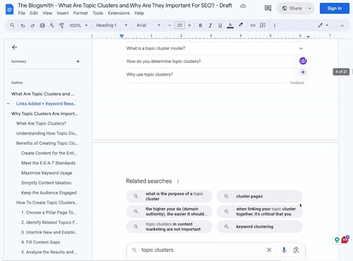
Task: Undo the last action
Action: pyautogui.click(x=23, y=25)
